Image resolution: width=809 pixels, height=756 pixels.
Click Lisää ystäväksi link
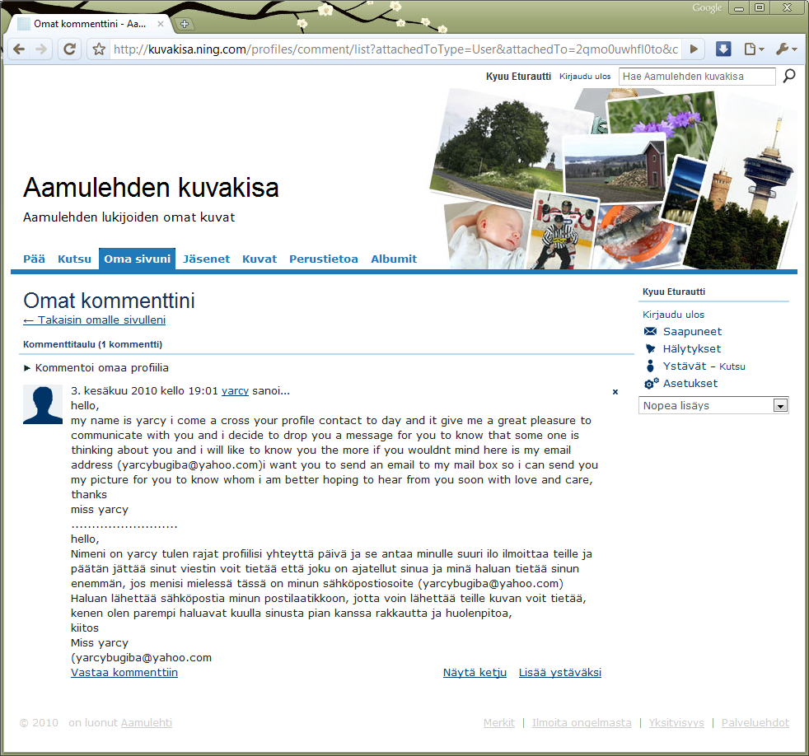(x=559, y=673)
